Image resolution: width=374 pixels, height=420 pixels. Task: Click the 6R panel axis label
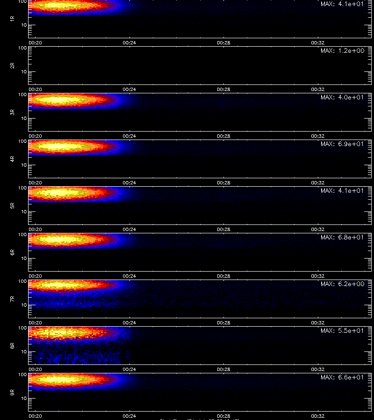click(12, 252)
